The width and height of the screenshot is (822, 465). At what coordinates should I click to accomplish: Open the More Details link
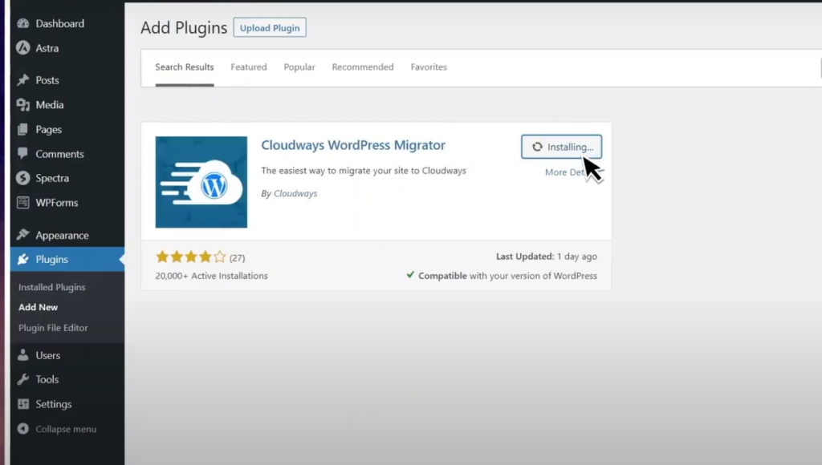point(566,172)
